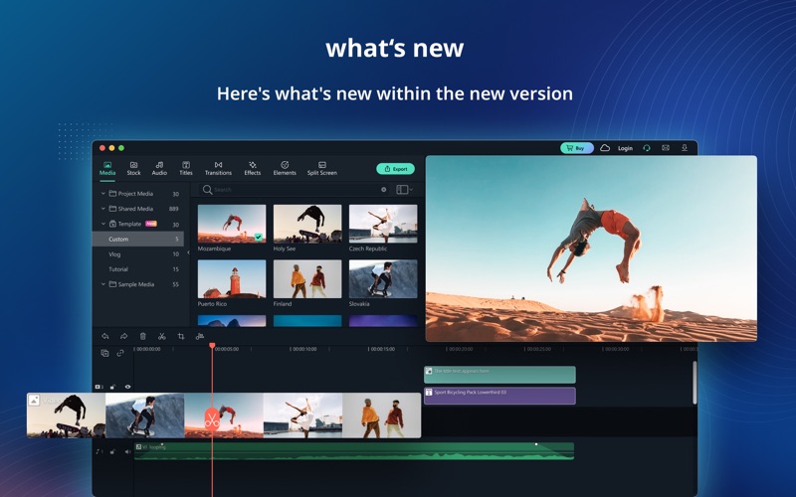796x497 pixels.
Task: Click the timeline vertical scrollbar
Action: 695,383
